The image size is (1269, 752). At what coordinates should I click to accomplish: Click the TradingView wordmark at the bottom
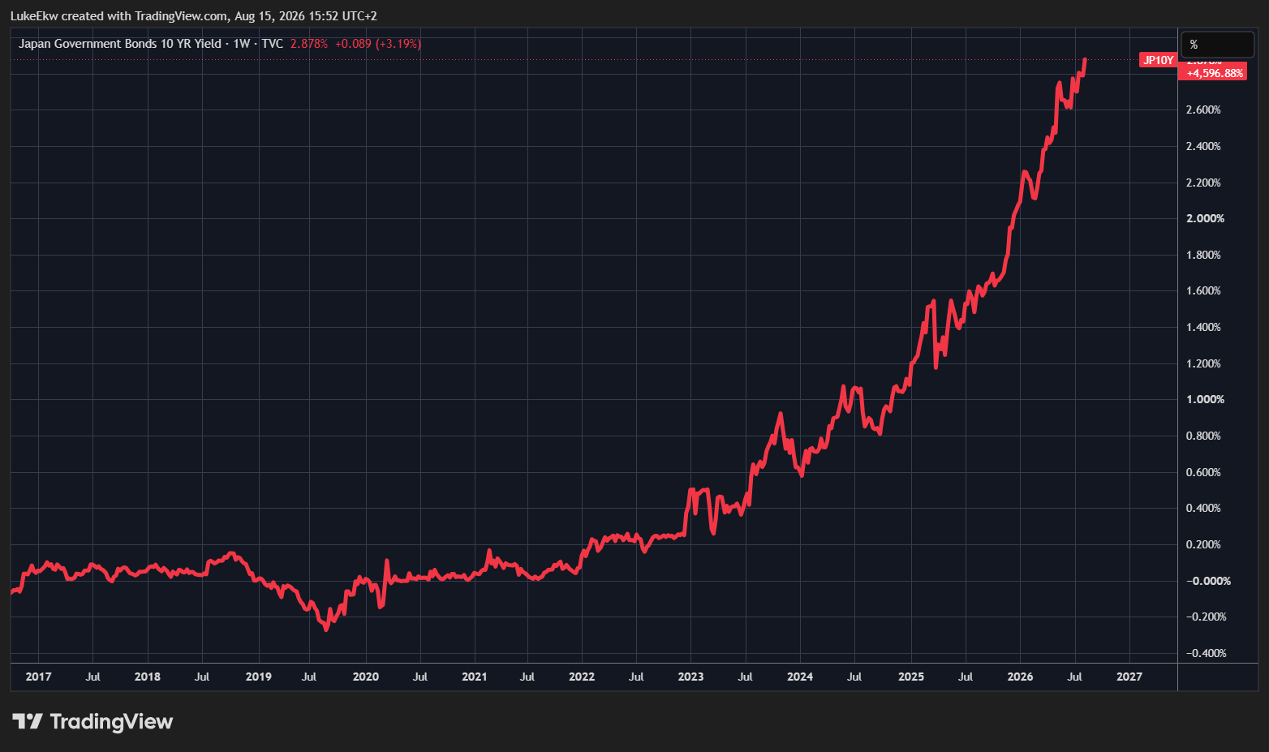[x=111, y=721]
